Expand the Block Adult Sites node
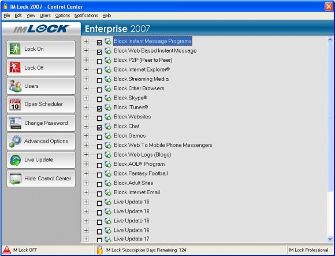The image size is (335, 256). 86,183
